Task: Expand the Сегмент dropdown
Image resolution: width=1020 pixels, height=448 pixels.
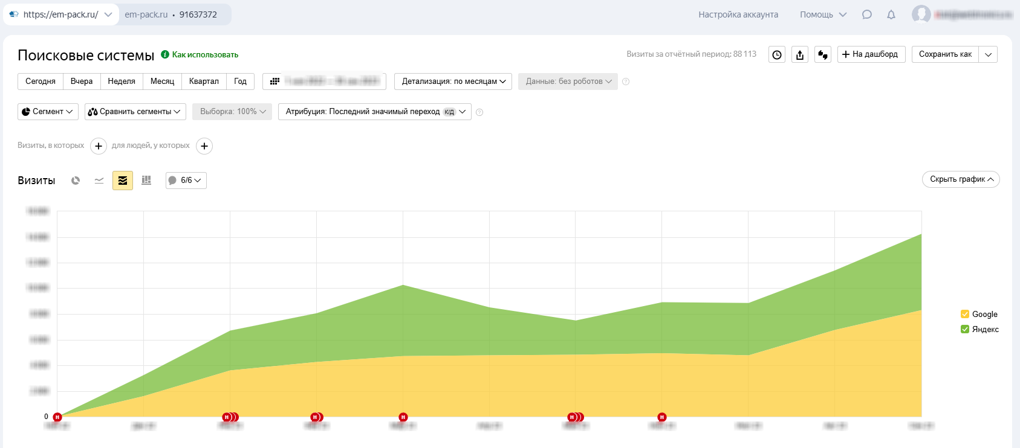Action: (x=48, y=112)
